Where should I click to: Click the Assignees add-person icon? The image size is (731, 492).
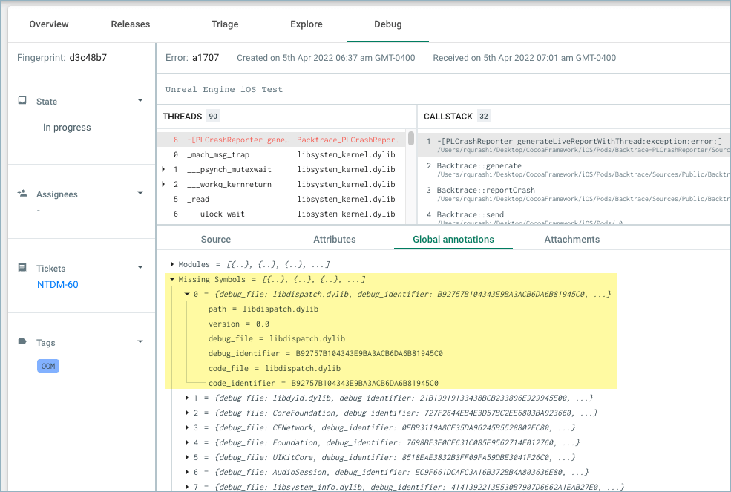click(22, 193)
